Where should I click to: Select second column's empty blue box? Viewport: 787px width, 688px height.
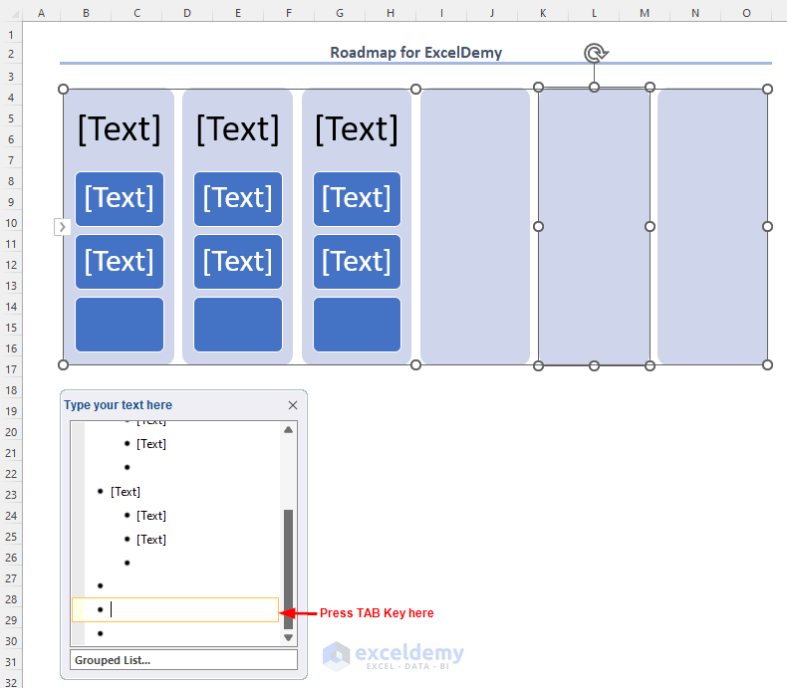tap(238, 325)
